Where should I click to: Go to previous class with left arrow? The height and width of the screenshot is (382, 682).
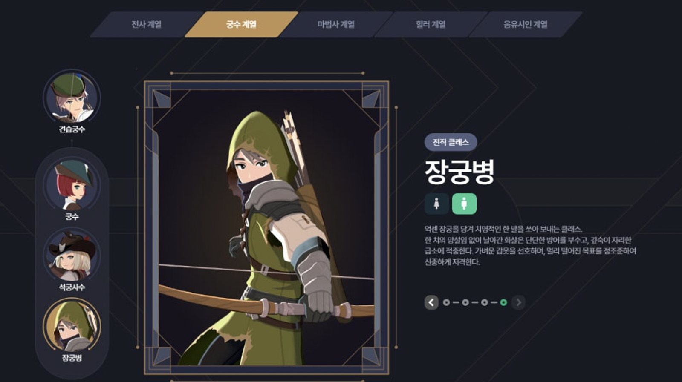431,302
